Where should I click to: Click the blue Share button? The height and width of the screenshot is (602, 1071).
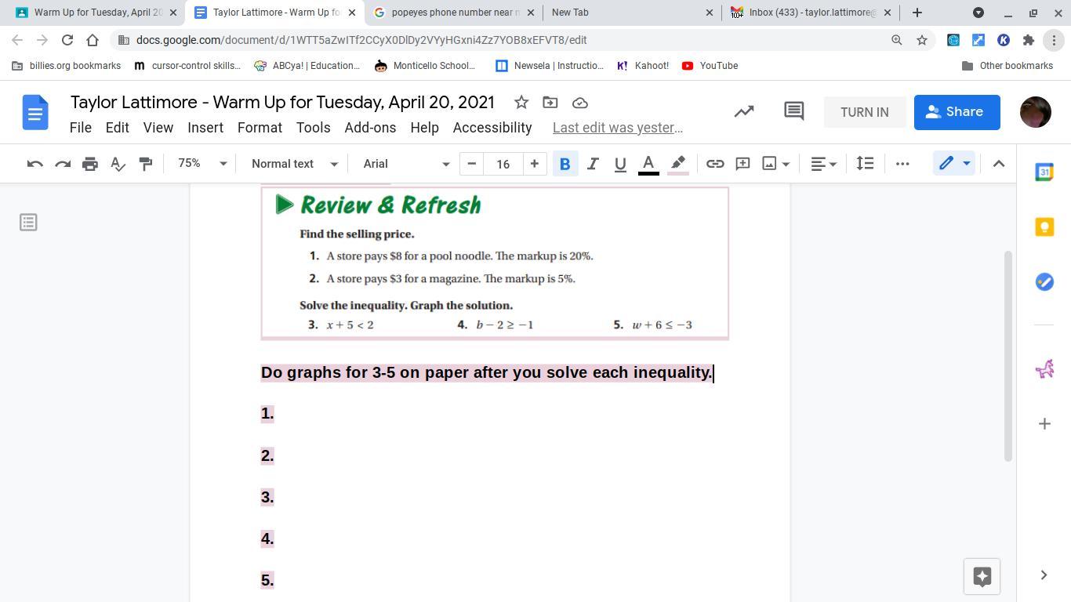click(x=957, y=112)
